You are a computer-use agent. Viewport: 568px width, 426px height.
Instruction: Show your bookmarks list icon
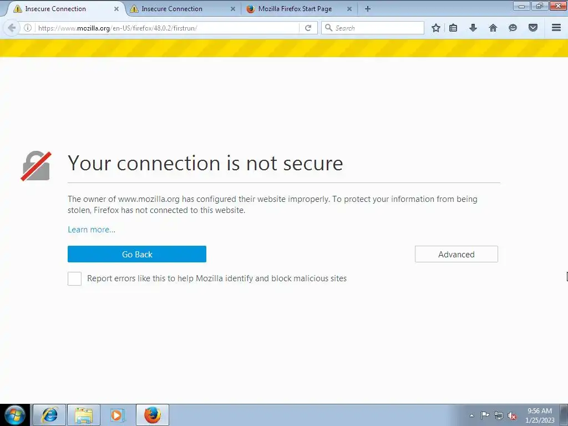453,28
